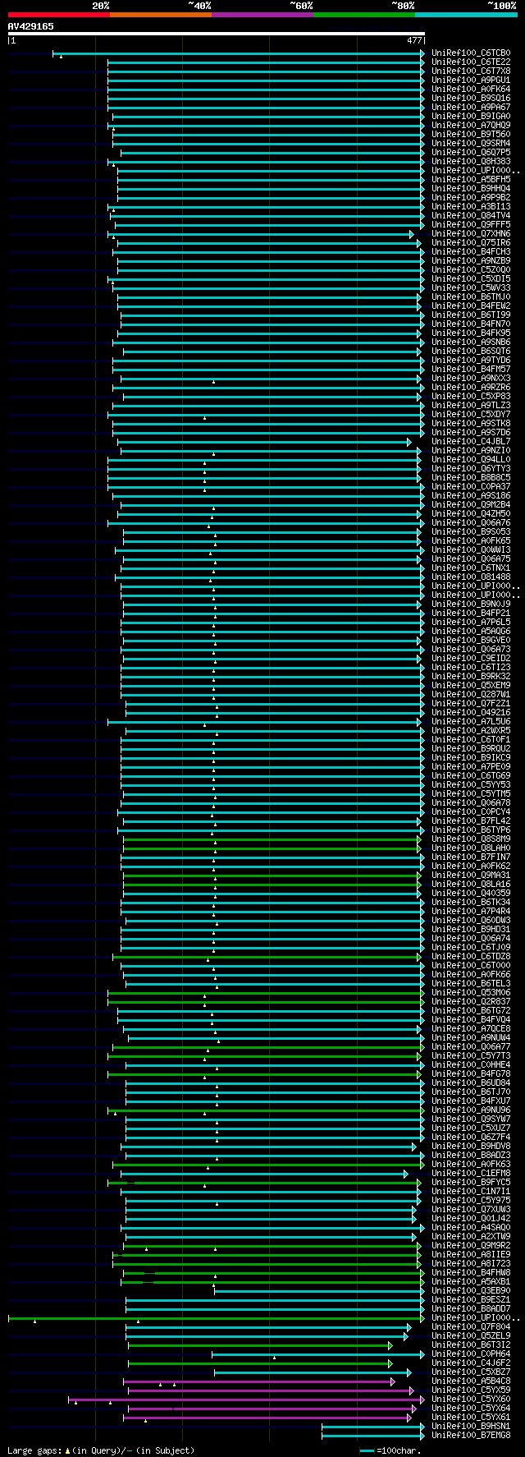Click the UniRef100_B4FCH3 label
The width and height of the screenshot is (525, 1457).
(x=471, y=252)
